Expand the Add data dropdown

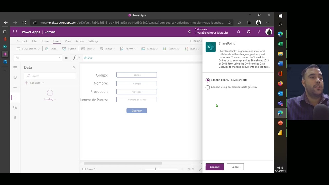click(x=34, y=83)
